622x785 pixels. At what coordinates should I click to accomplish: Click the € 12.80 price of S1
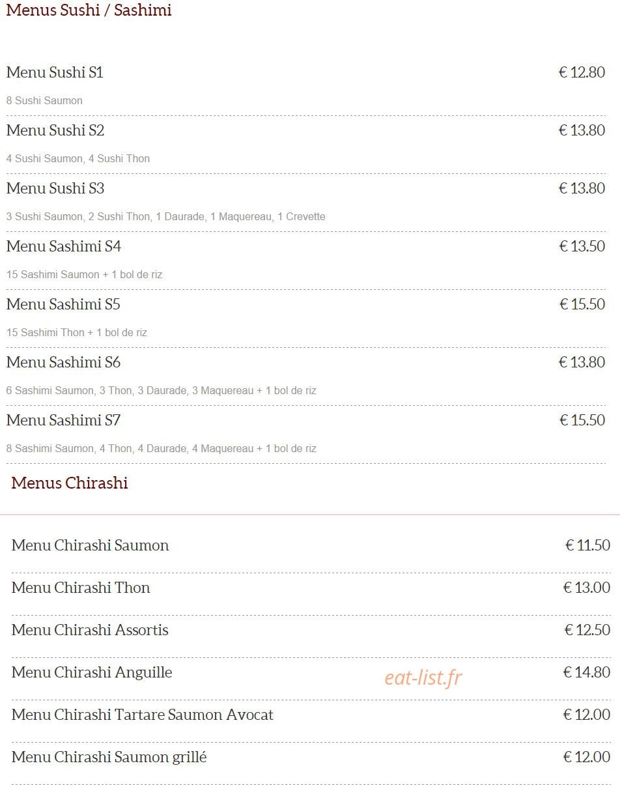click(x=582, y=72)
